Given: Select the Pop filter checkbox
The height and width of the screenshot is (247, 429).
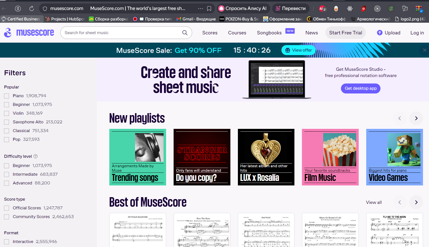Looking at the screenshot, I should (x=7, y=140).
